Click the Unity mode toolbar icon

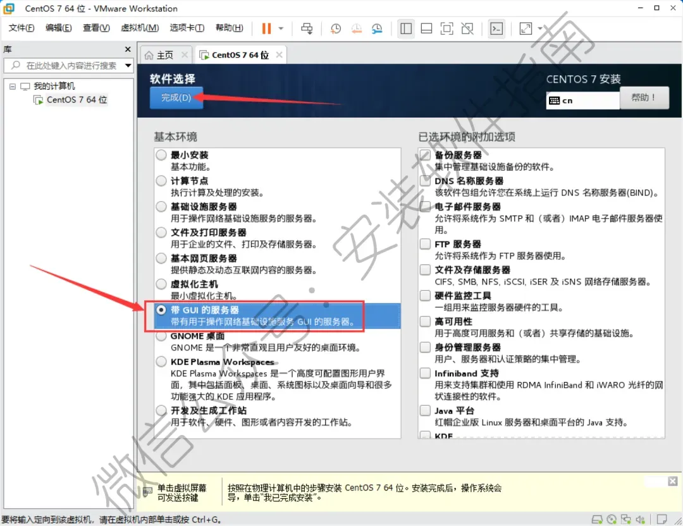click(x=467, y=28)
